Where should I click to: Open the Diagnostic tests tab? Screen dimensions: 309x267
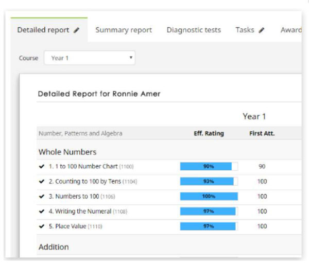pos(194,30)
